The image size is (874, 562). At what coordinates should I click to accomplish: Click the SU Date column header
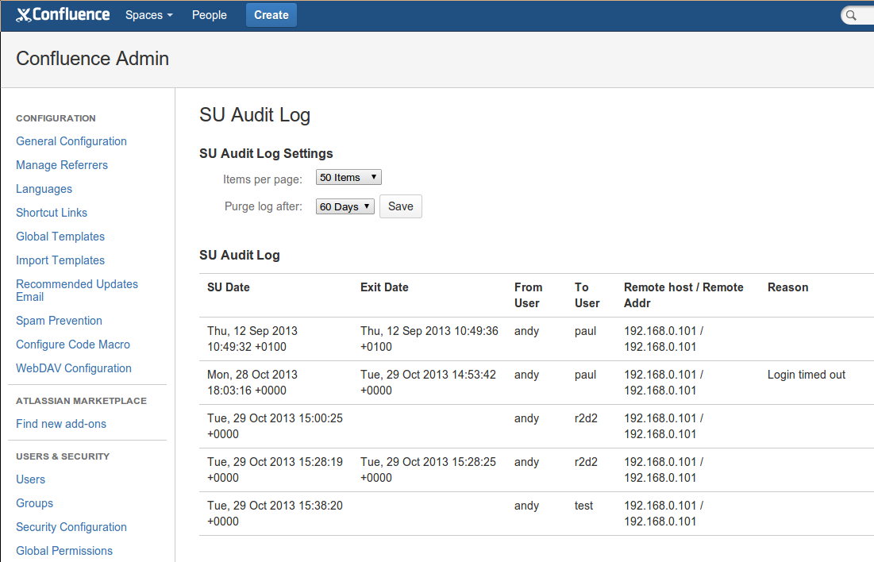[x=229, y=287]
